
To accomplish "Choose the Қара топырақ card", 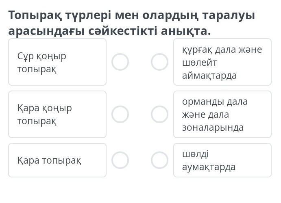I will pyautogui.click(x=57, y=160).
